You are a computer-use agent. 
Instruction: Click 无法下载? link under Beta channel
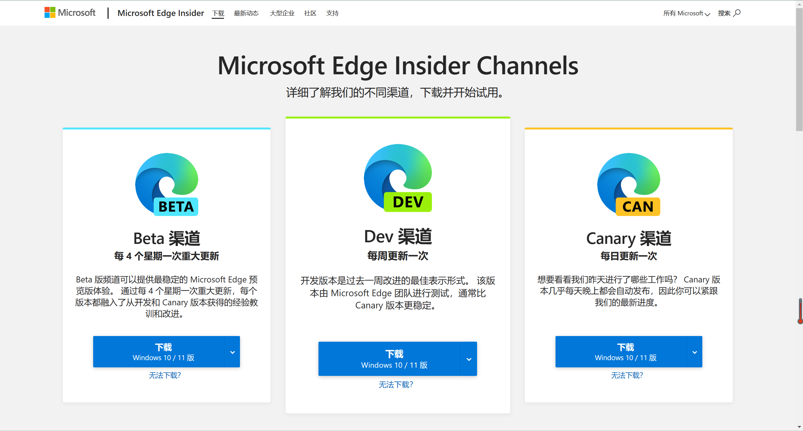165,375
